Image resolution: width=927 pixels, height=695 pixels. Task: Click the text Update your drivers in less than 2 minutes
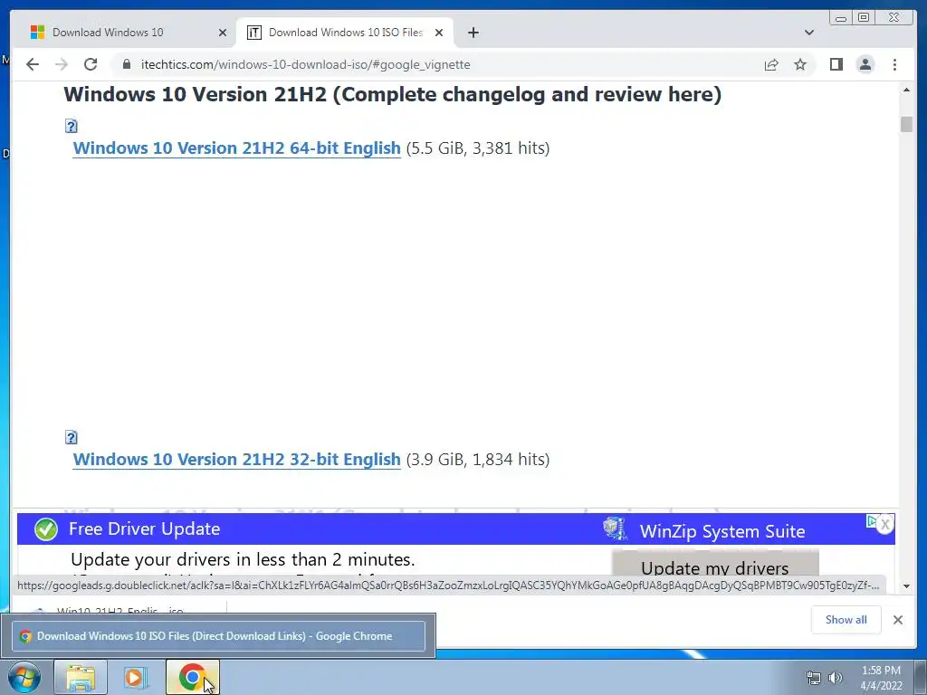coord(243,559)
